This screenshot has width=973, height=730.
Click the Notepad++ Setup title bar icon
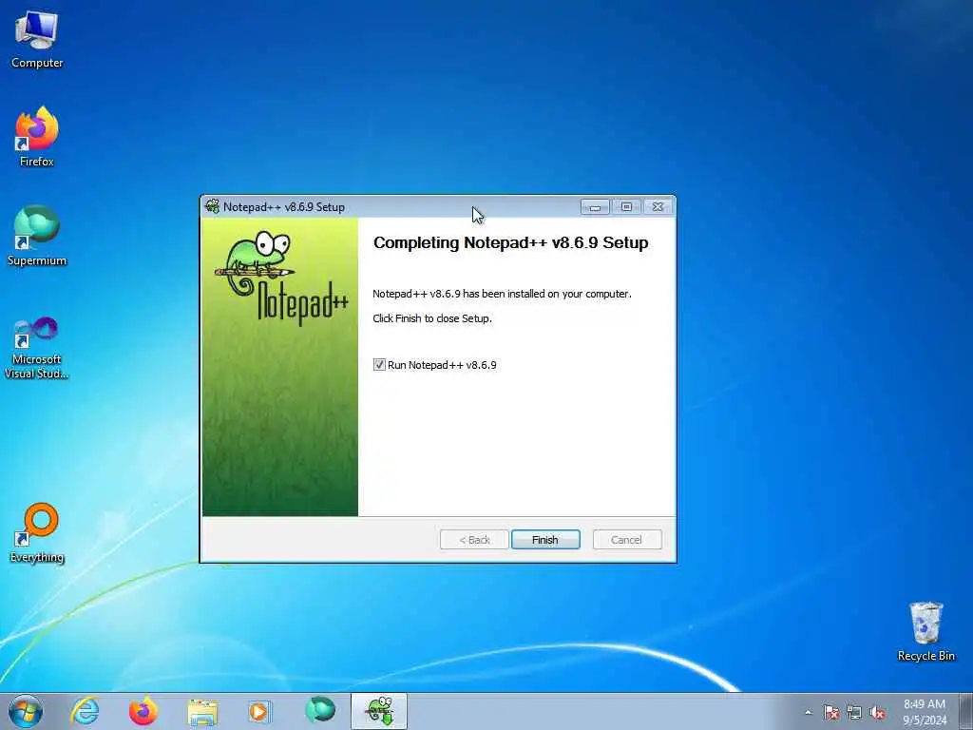pos(212,206)
